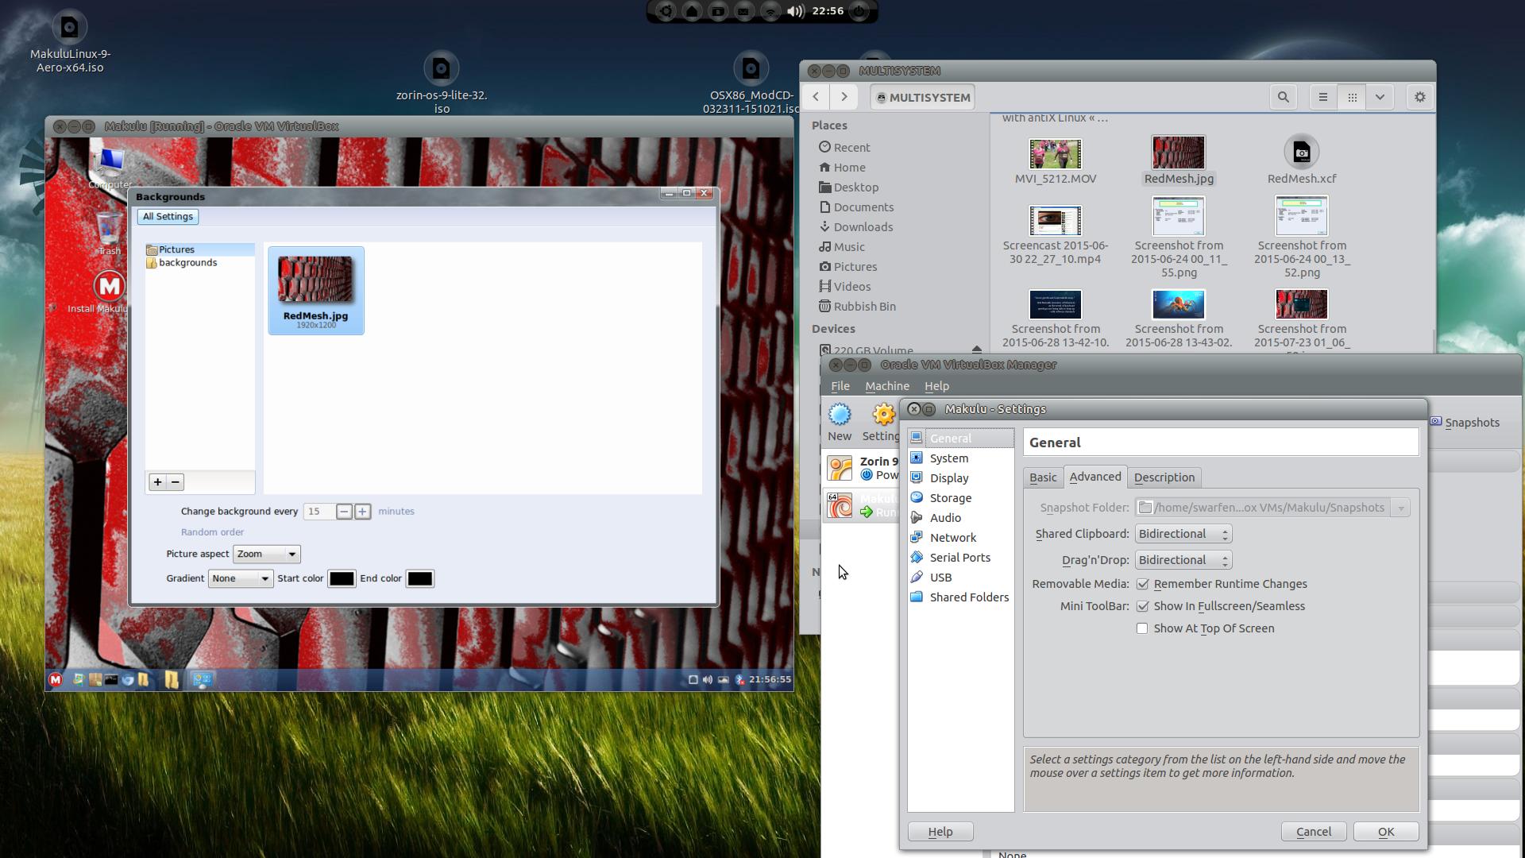
Task: Open USB settings category
Action: (940, 578)
